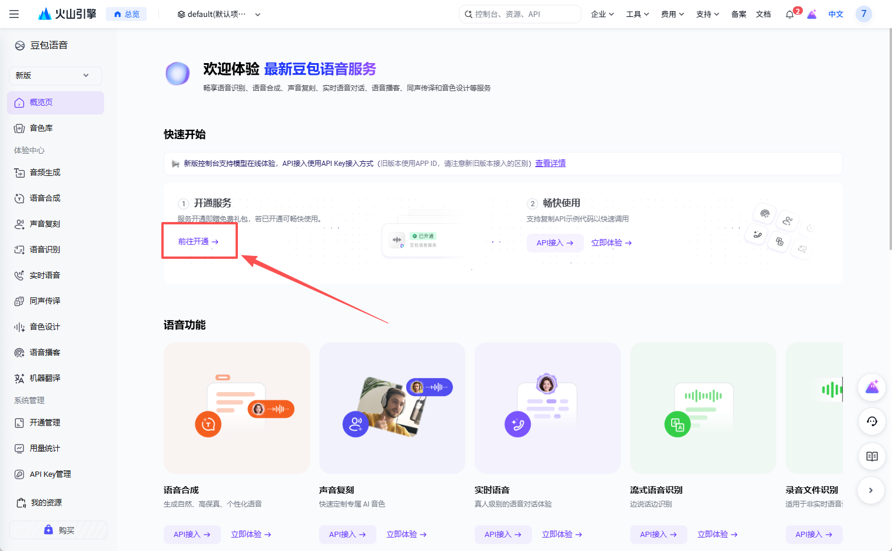Click 购买 button in sidebar
This screenshot has height=551, width=892.
tap(58, 530)
